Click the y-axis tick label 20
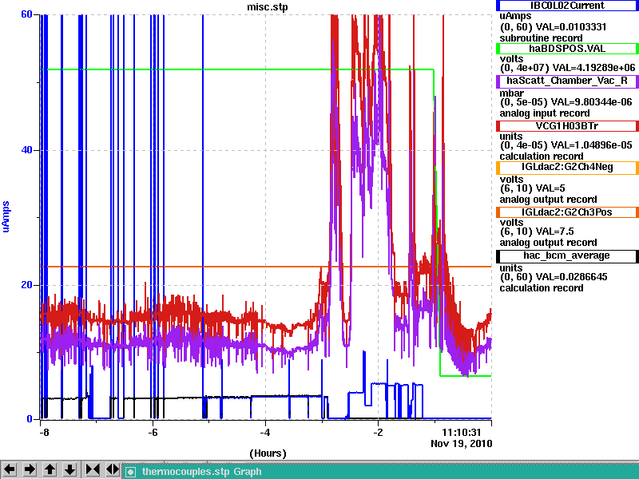 tap(26, 285)
